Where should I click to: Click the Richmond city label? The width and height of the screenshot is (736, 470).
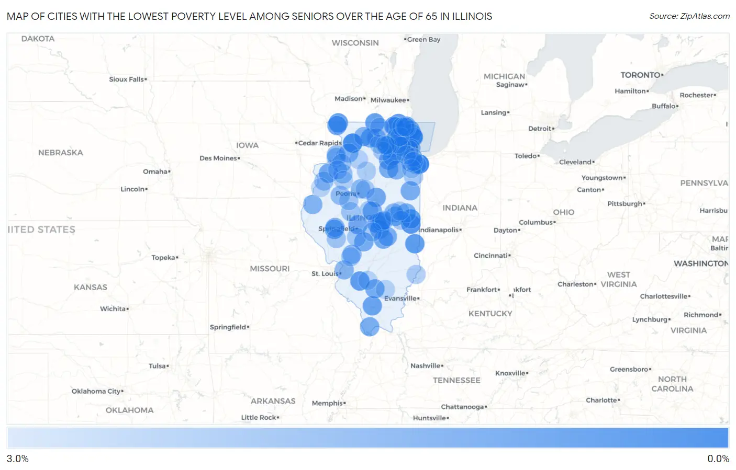point(701,315)
